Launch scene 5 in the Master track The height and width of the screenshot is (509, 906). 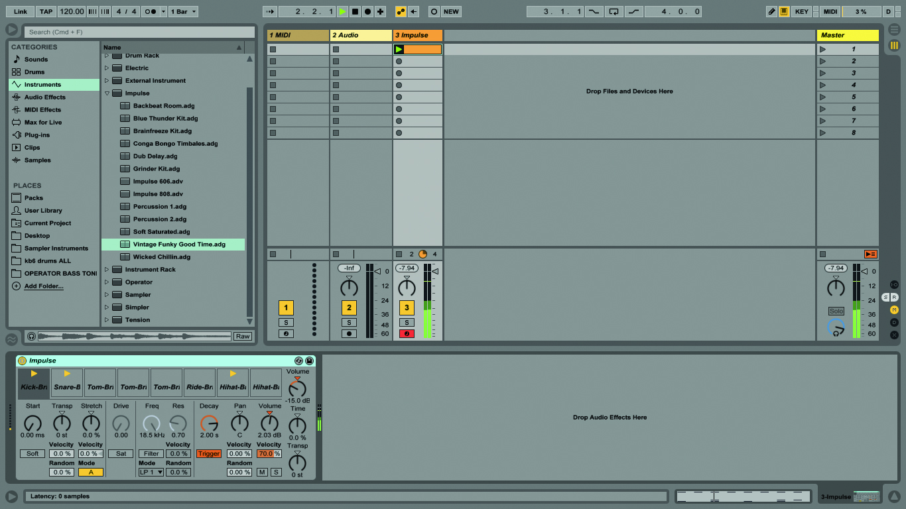pos(823,97)
